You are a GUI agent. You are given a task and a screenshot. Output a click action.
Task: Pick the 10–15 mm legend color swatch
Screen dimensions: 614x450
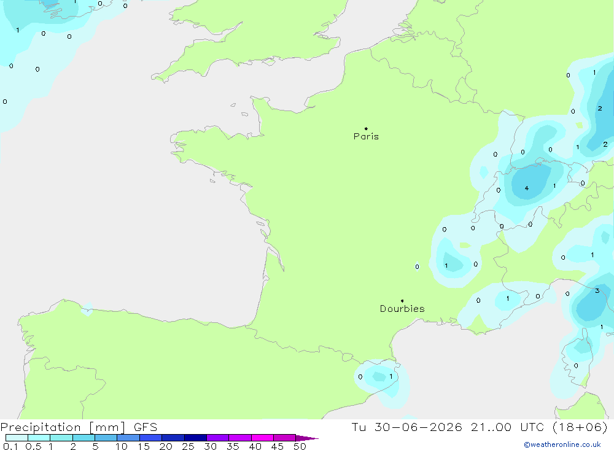tap(128, 438)
